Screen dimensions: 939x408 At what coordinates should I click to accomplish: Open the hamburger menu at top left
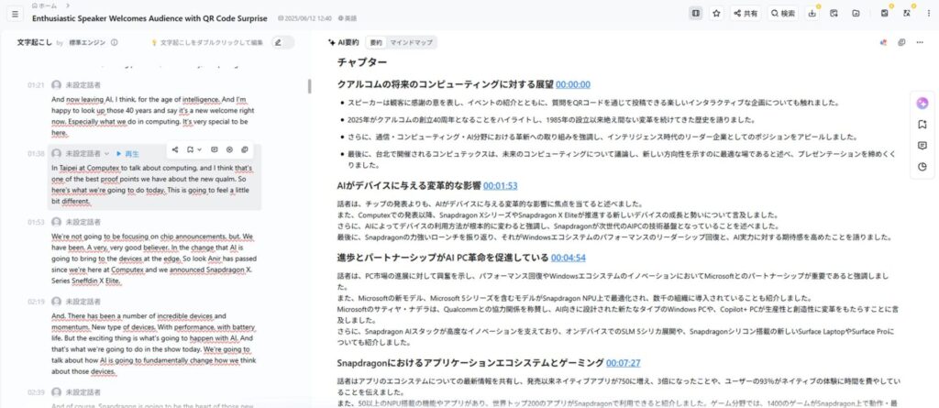click(16, 13)
